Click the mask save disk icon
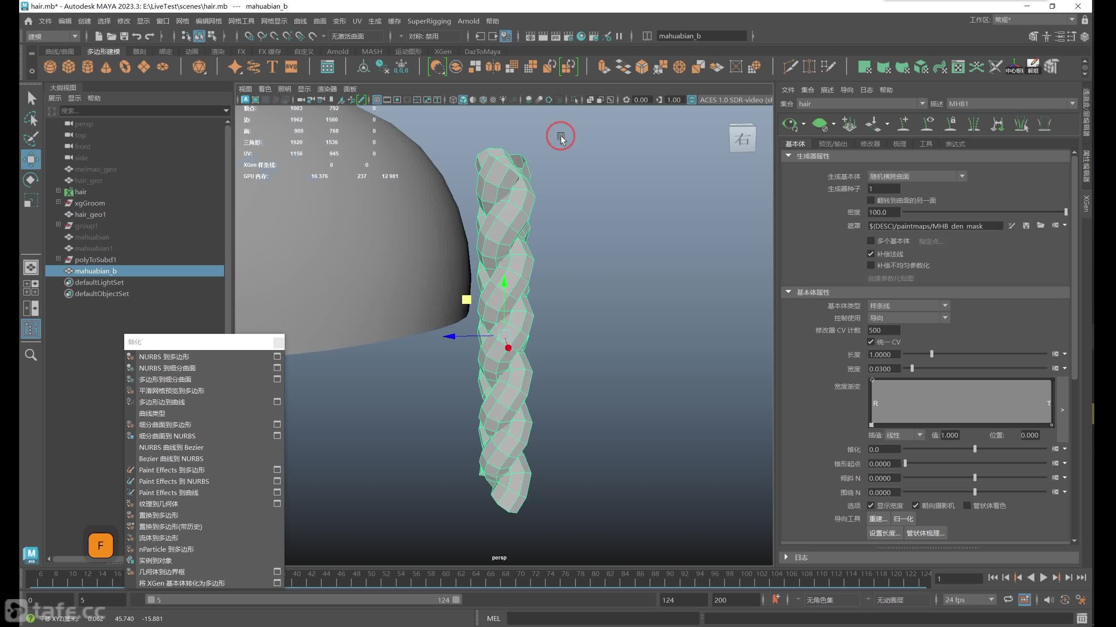The image size is (1116, 627). pyautogui.click(x=1026, y=226)
